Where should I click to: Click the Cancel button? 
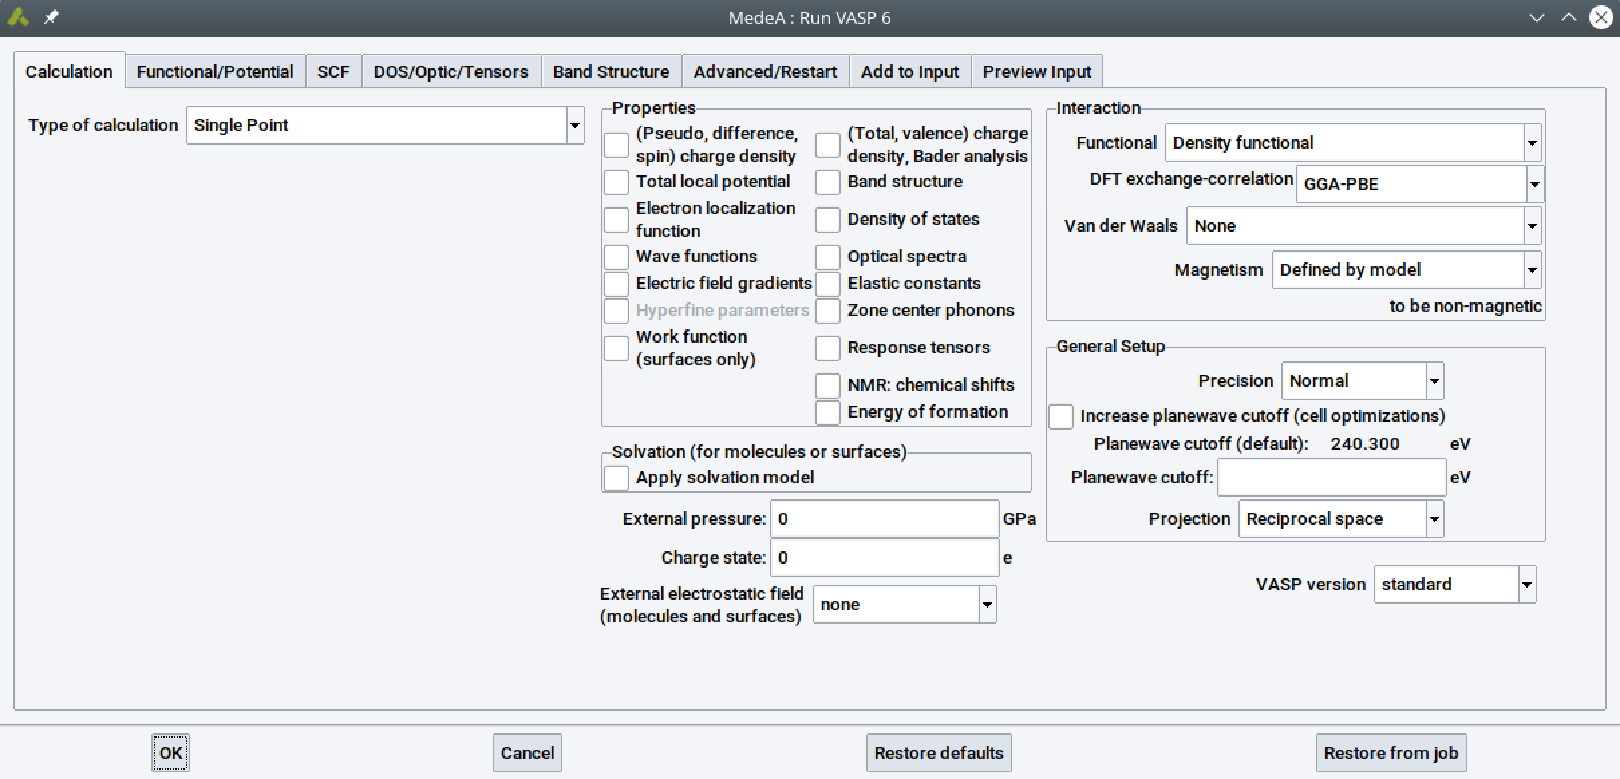coord(528,753)
